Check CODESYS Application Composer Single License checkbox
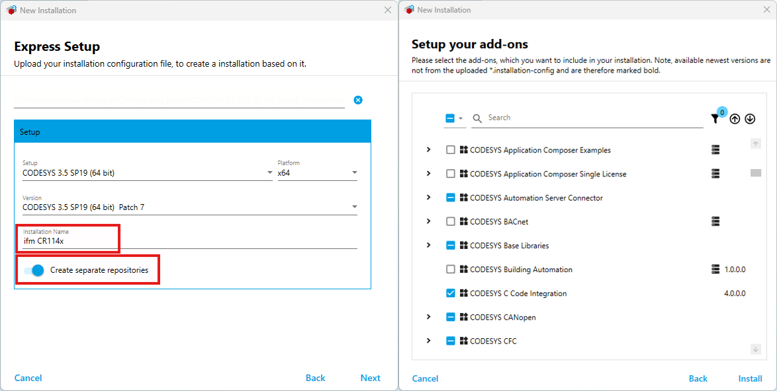The height and width of the screenshot is (391, 777). tap(451, 174)
